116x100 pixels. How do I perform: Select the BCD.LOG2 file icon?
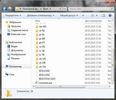[37, 75]
